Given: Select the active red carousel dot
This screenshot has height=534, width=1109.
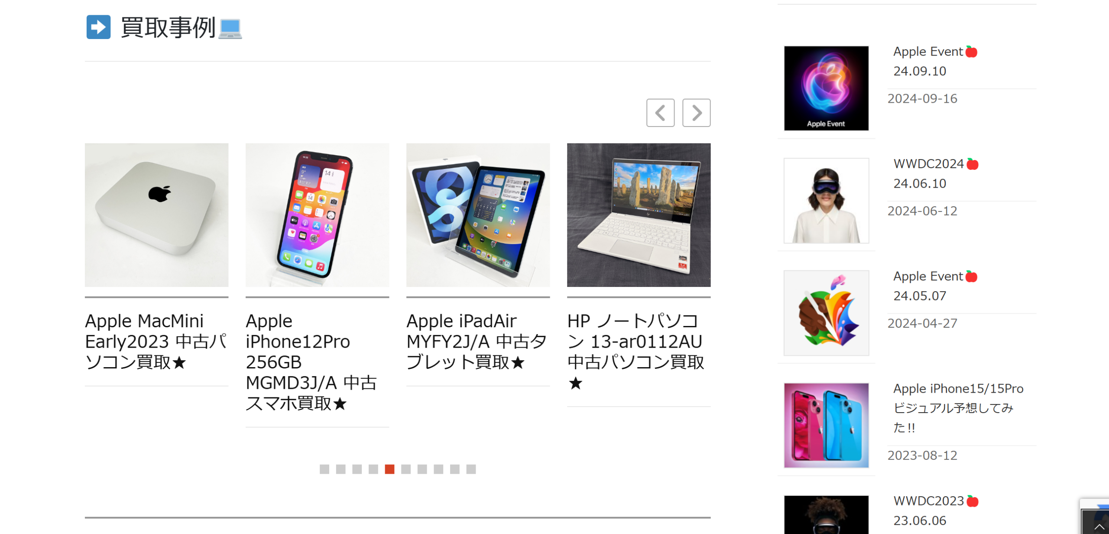Looking at the screenshot, I should pos(389,469).
